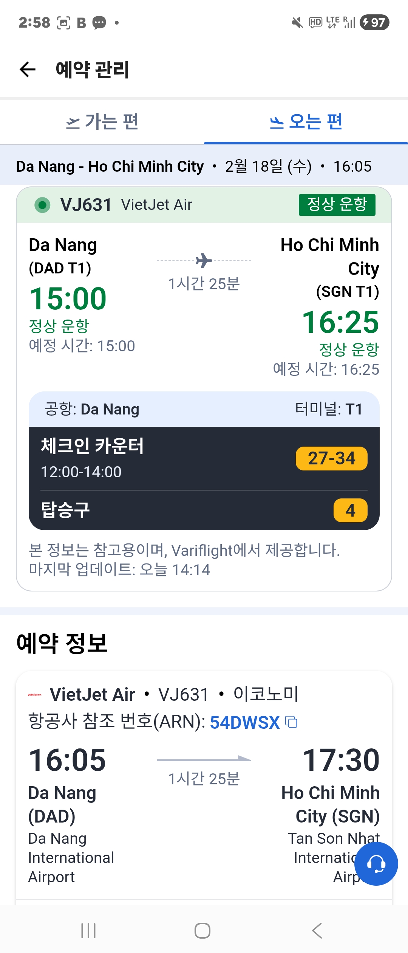Tap the VietJet Air logo in 예약 정보
The height and width of the screenshot is (953, 408).
tap(35, 695)
